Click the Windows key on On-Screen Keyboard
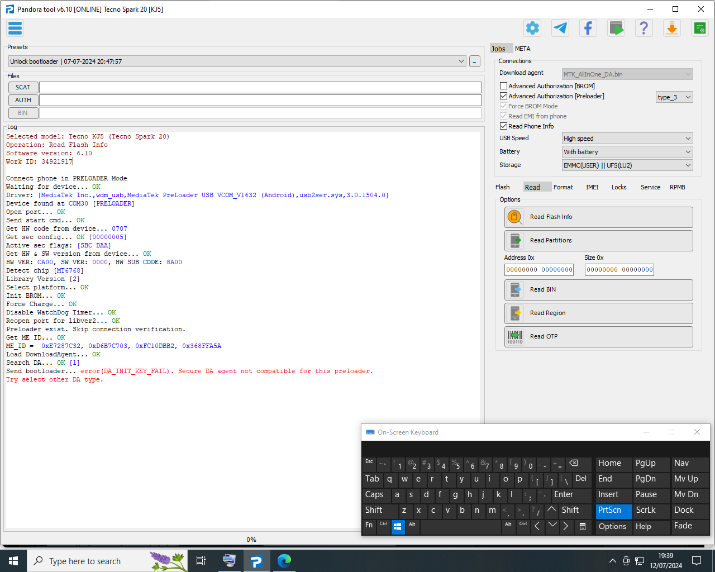 pos(398,527)
